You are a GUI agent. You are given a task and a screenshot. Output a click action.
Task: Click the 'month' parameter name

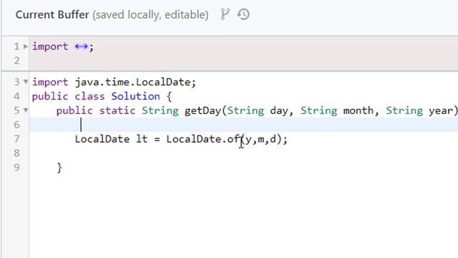pyautogui.click(x=358, y=110)
